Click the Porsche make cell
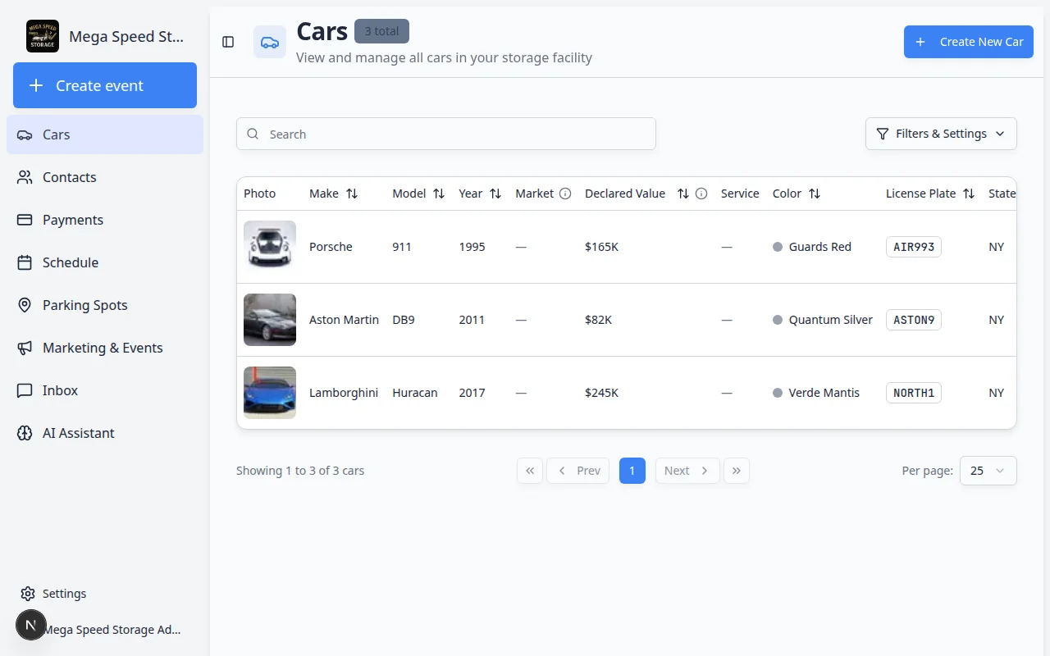This screenshot has height=656, width=1050. [331, 247]
